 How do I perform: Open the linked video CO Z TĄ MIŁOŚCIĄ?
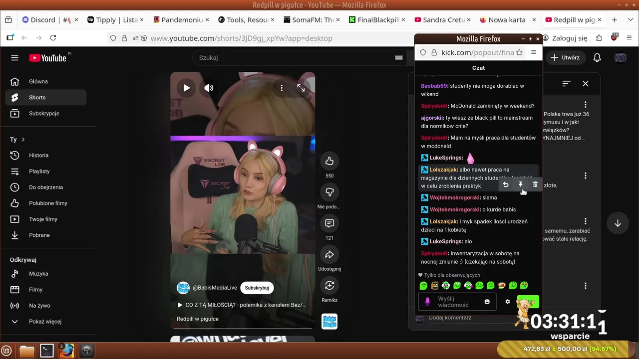coord(242,305)
